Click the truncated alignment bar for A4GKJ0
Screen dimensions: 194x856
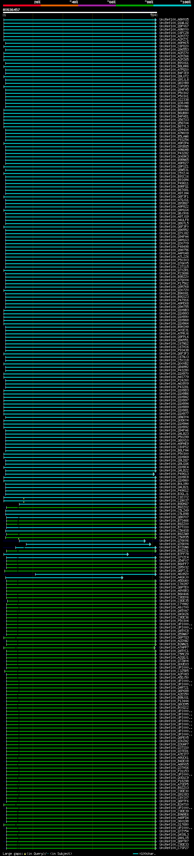point(64,578)
